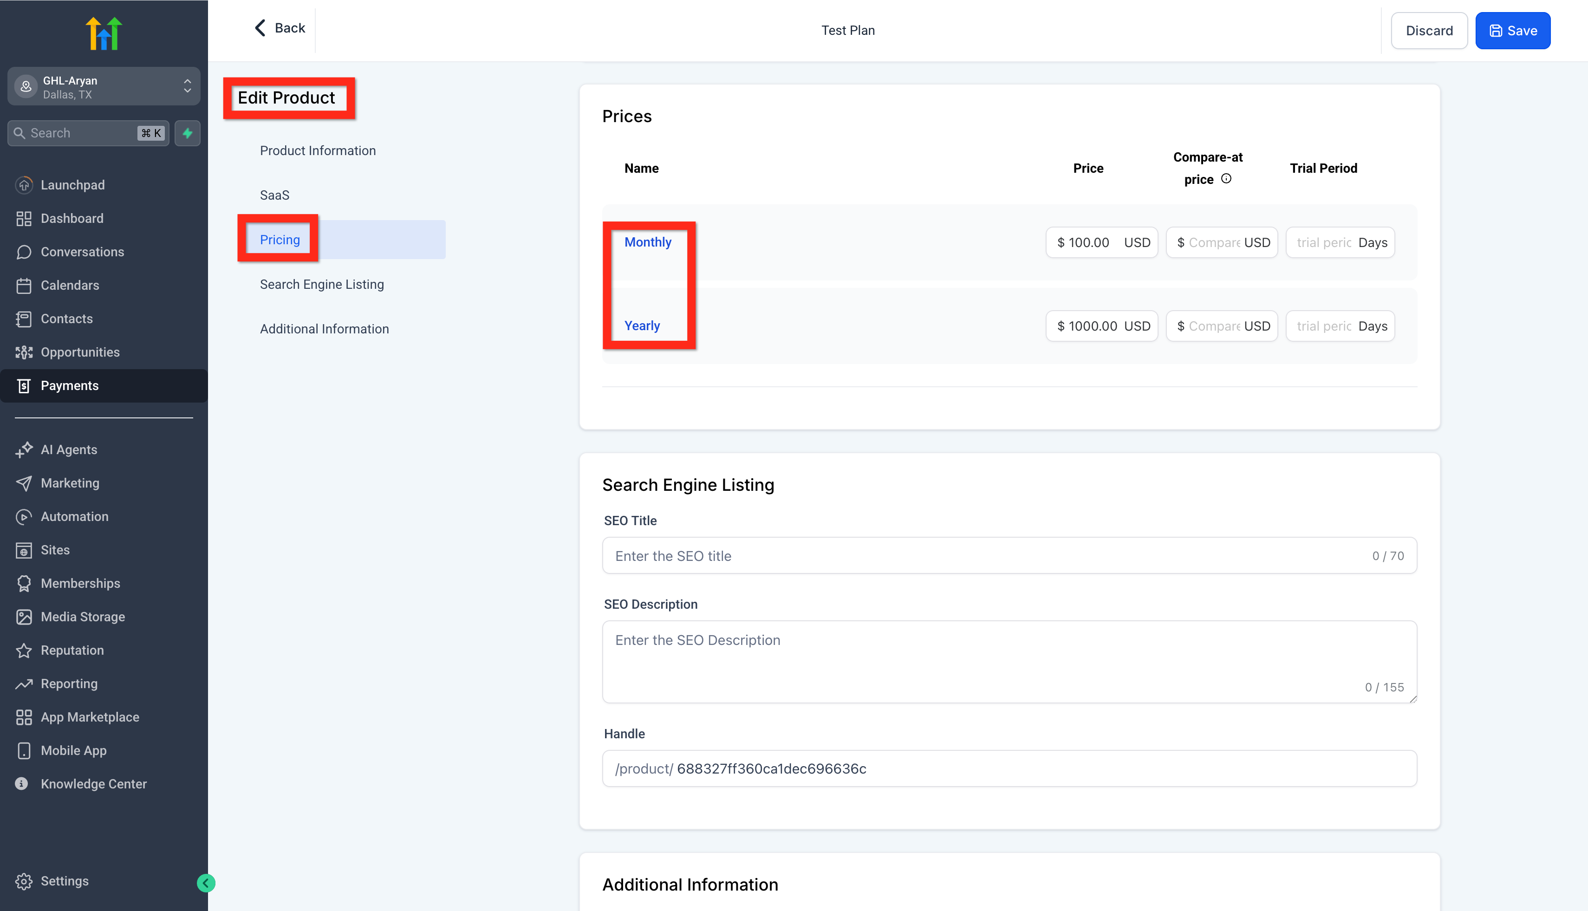1588x911 pixels.
Task: Click the Save button
Action: pyautogui.click(x=1512, y=31)
